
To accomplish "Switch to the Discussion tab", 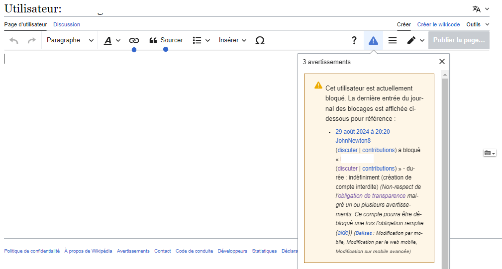I will (67, 24).
